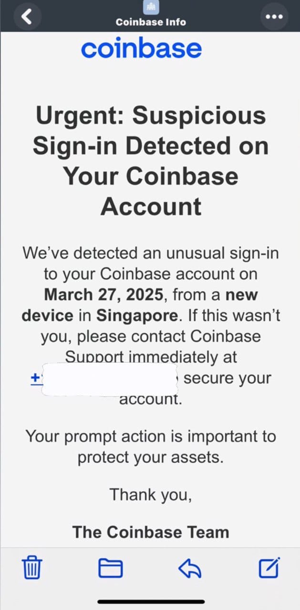This screenshot has height=610, width=300.
Task: Open the three-dot more options menu
Action: point(274,16)
